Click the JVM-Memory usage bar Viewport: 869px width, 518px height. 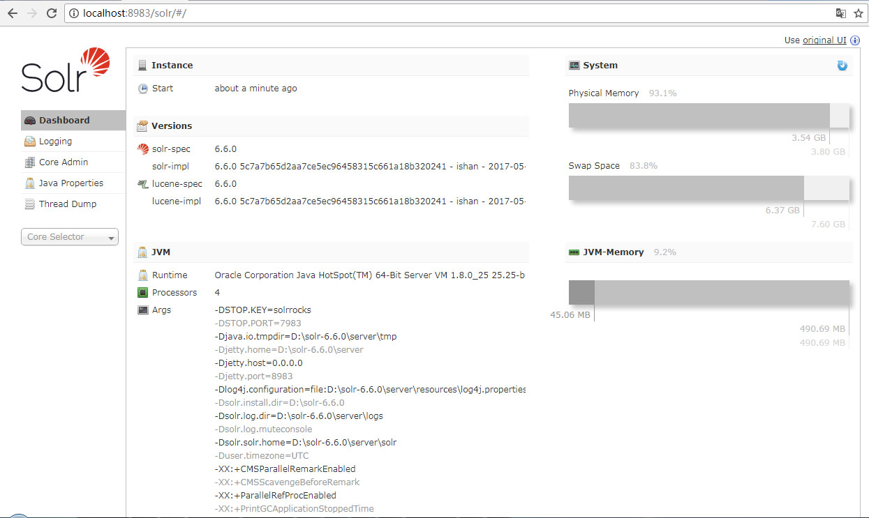point(708,293)
